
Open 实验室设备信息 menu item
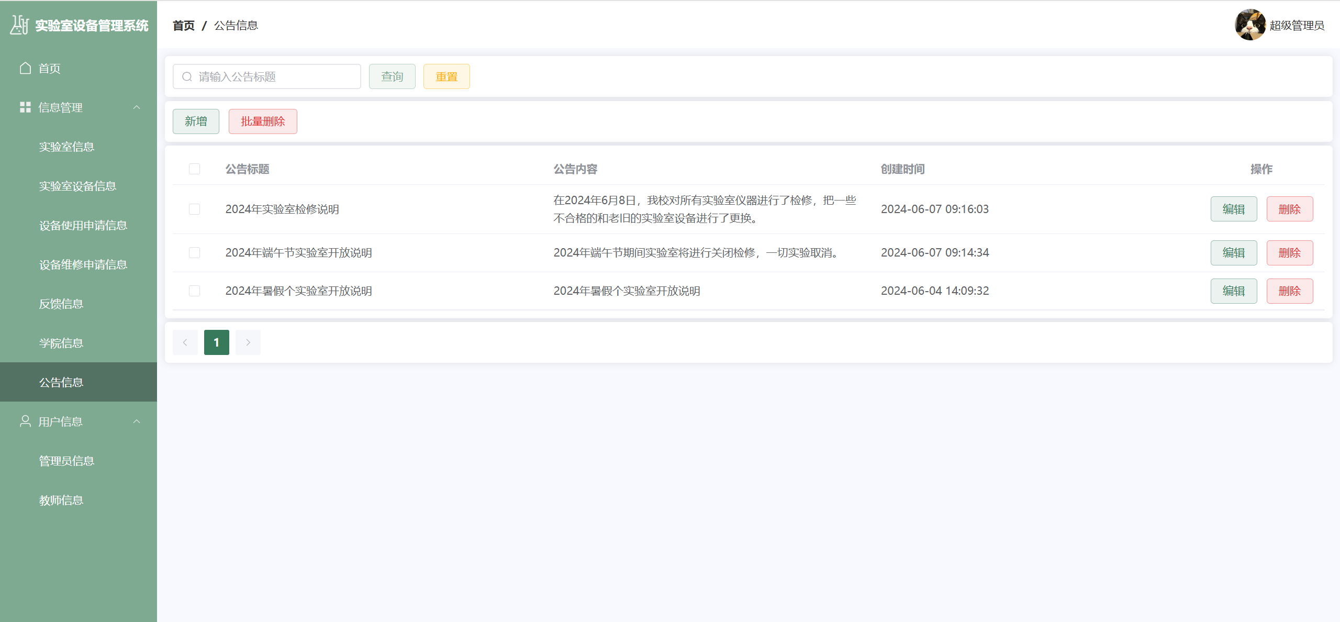tap(77, 186)
